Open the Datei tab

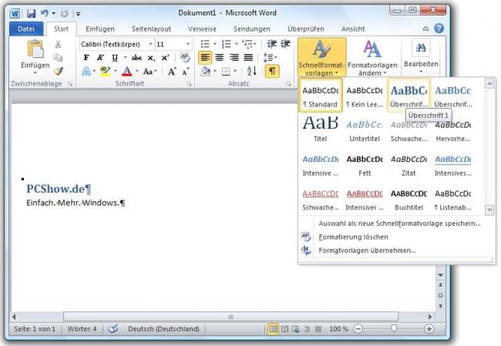point(26,29)
